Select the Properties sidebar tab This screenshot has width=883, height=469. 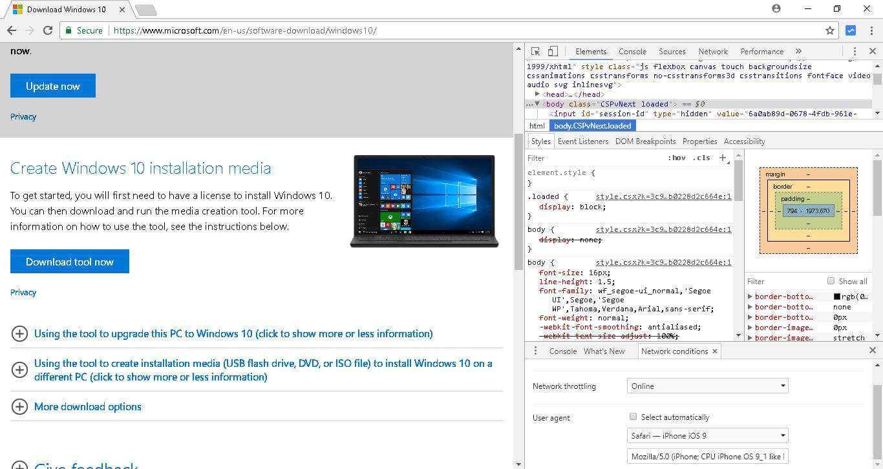tap(700, 141)
